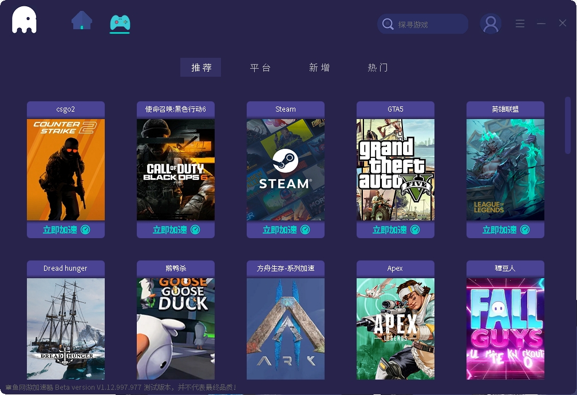Focus the 探寻游戏 search field
Viewport: 577px width, 395px height.
point(422,24)
